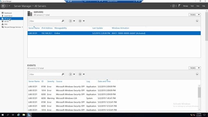
Task: Open Task View on the taskbar
Action: pos(13,115)
